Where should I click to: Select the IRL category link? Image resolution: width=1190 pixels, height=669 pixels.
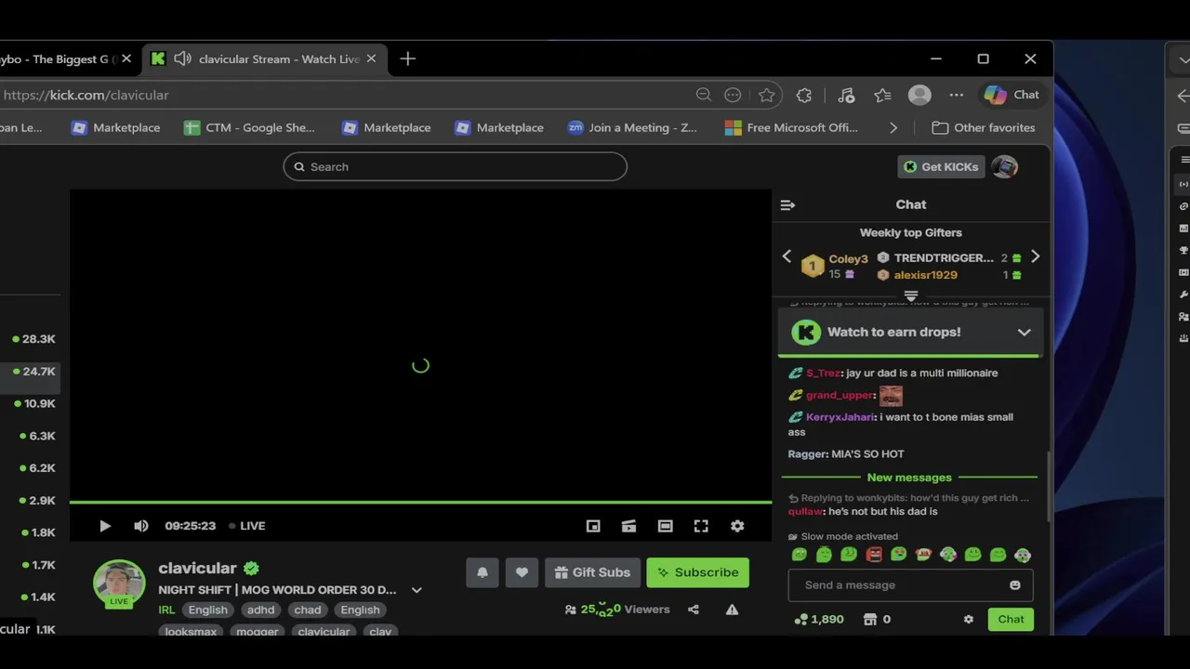(166, 610)
